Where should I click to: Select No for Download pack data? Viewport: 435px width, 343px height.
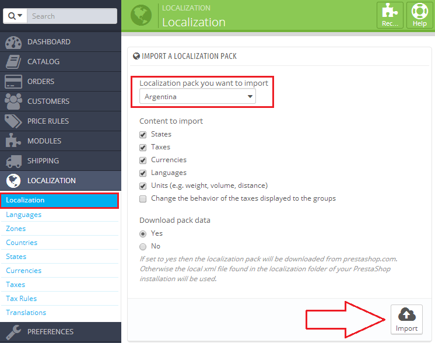click(x=143, y=247)
